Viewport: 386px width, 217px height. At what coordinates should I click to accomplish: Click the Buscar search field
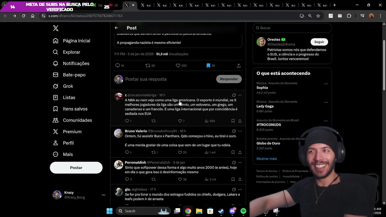[x=292, y=28]
